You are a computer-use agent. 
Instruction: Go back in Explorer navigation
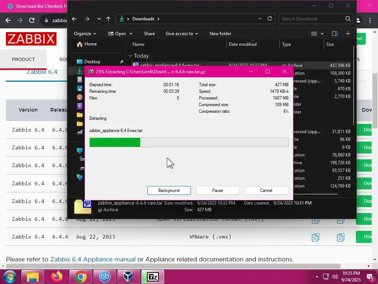pos(74,19)
